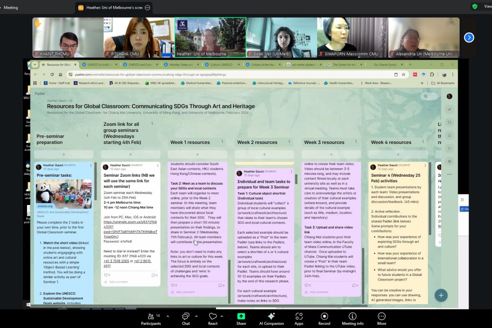
Task: Open the unimelb Zoom seminar link
Action: (129, 222)
